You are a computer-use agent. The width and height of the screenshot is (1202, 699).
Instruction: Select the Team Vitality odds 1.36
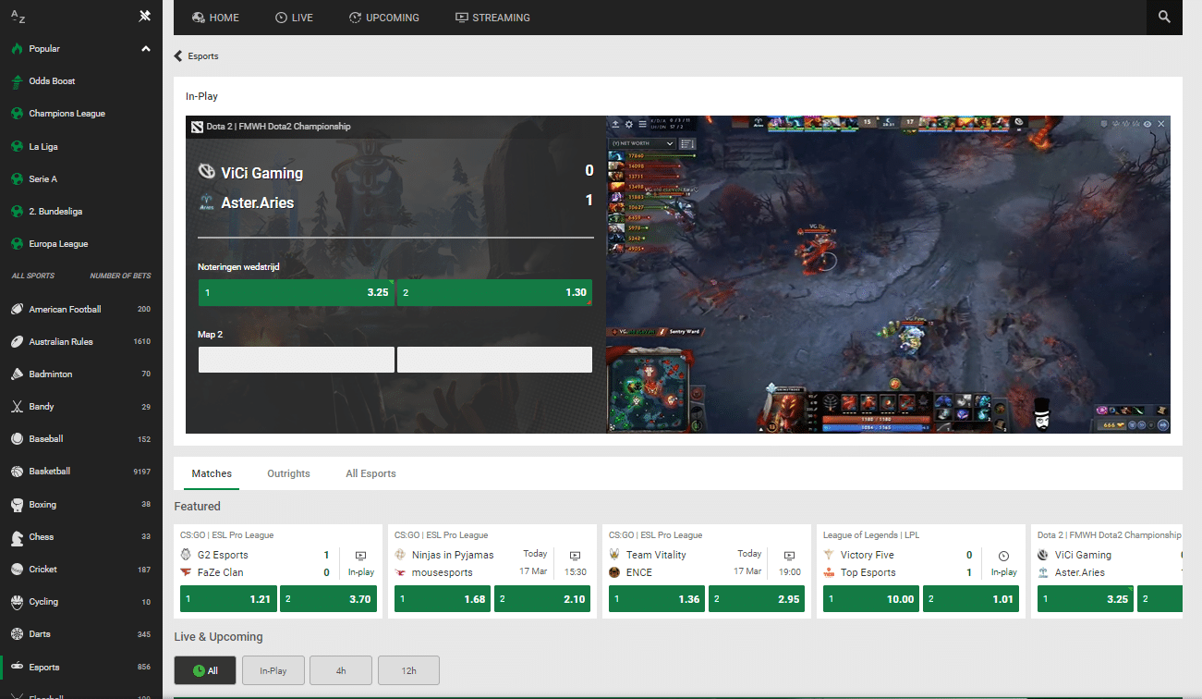pyautogui.click(x=657, y=599)
